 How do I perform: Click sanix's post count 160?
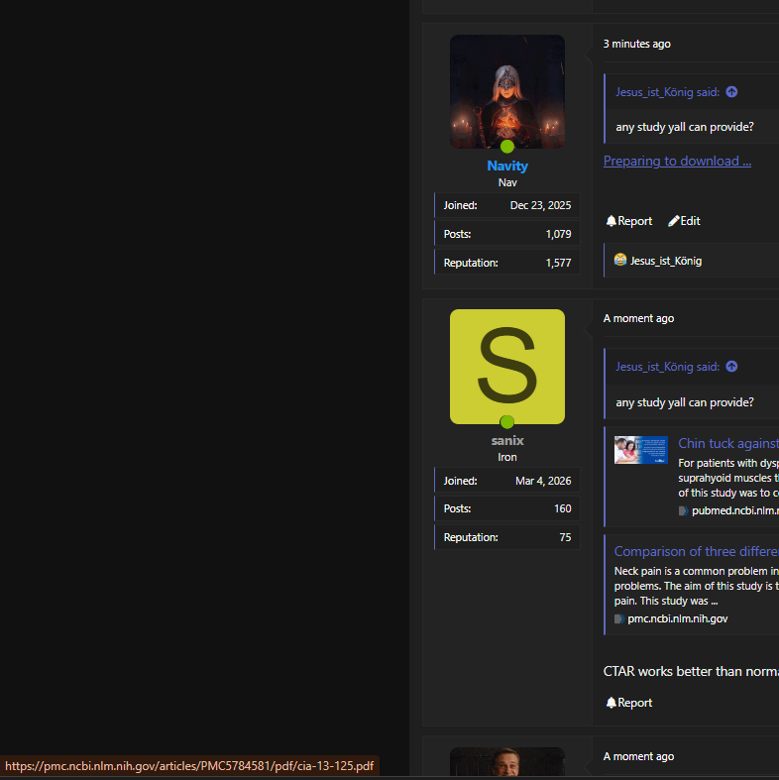tap(563, 508)
